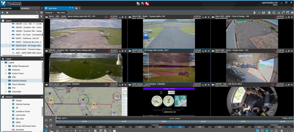Open the grid layout selector icon
The image size is (294, 132).
point(274,13)
